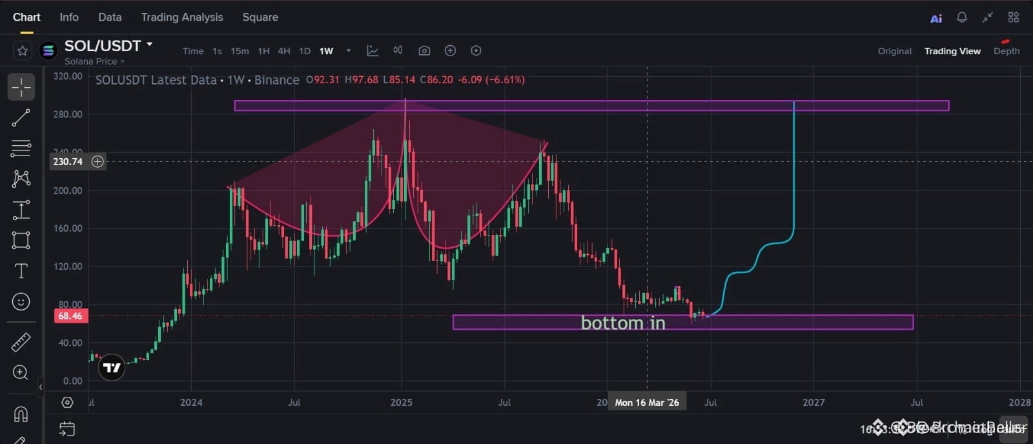Choose the price range measure tool

point(21,210)
